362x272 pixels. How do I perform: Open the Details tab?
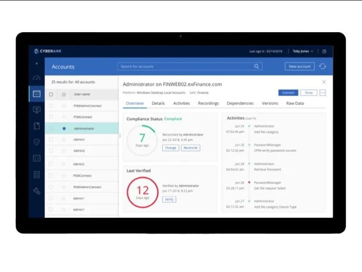[x=158, y=103]
